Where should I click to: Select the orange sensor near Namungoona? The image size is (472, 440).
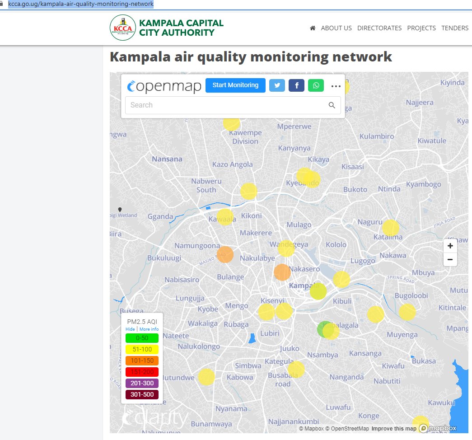(x=225, y=254)
